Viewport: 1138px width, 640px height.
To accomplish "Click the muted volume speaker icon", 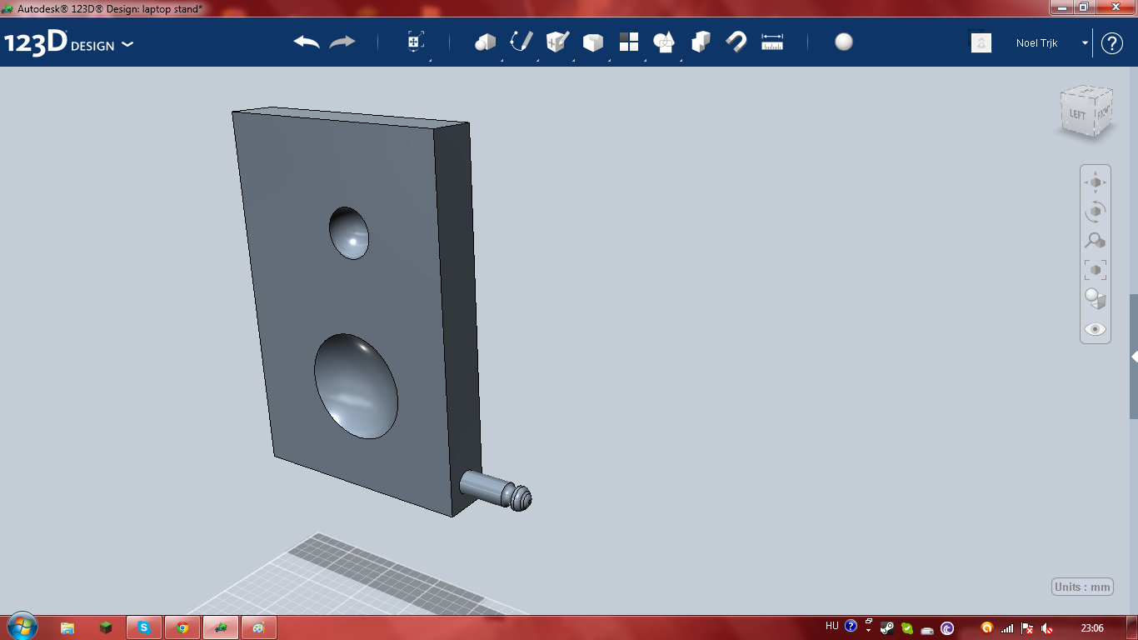I will tap(1047, 628).
